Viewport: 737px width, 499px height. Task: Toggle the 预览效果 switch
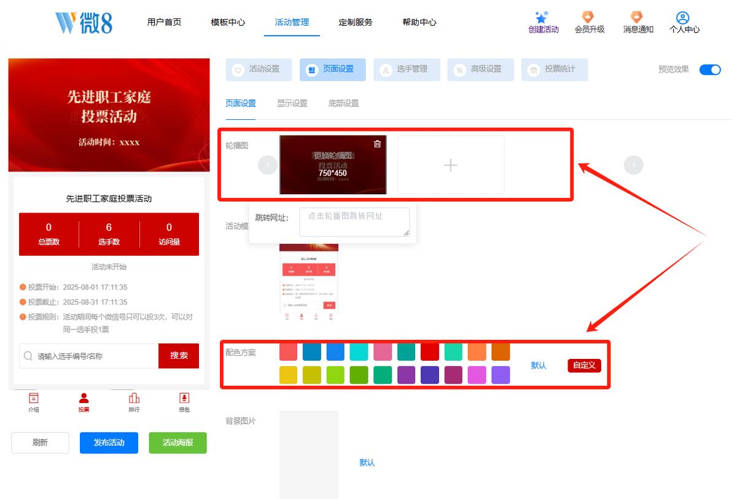click(710, 69)
